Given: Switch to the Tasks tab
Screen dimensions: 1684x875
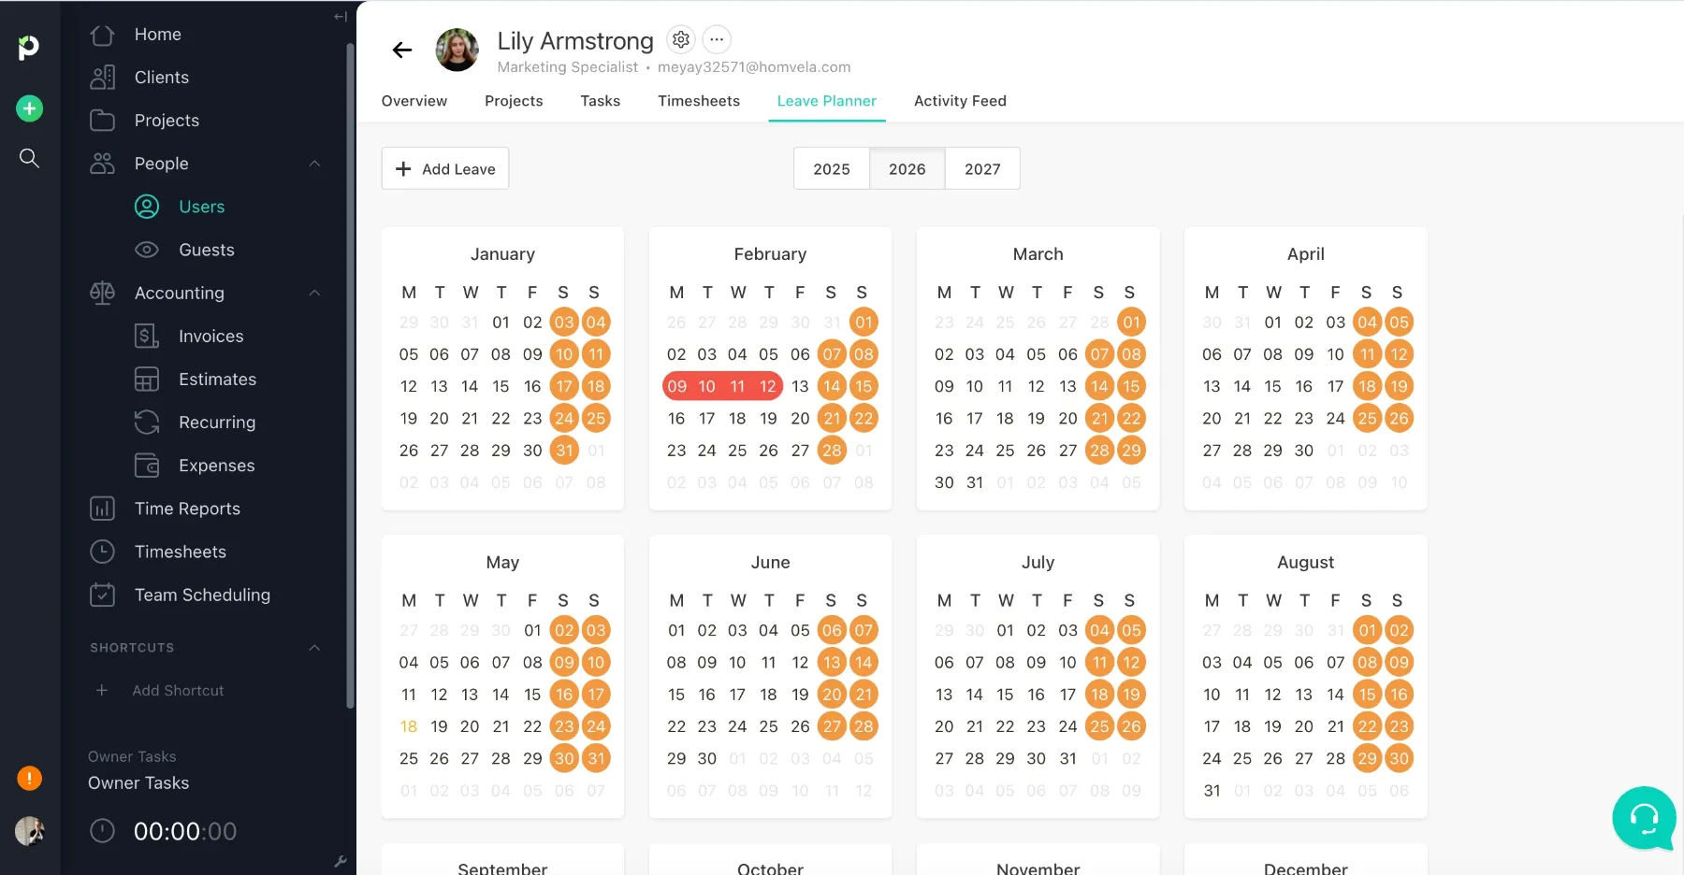Looking at the screenshot, I should (600, 101).
